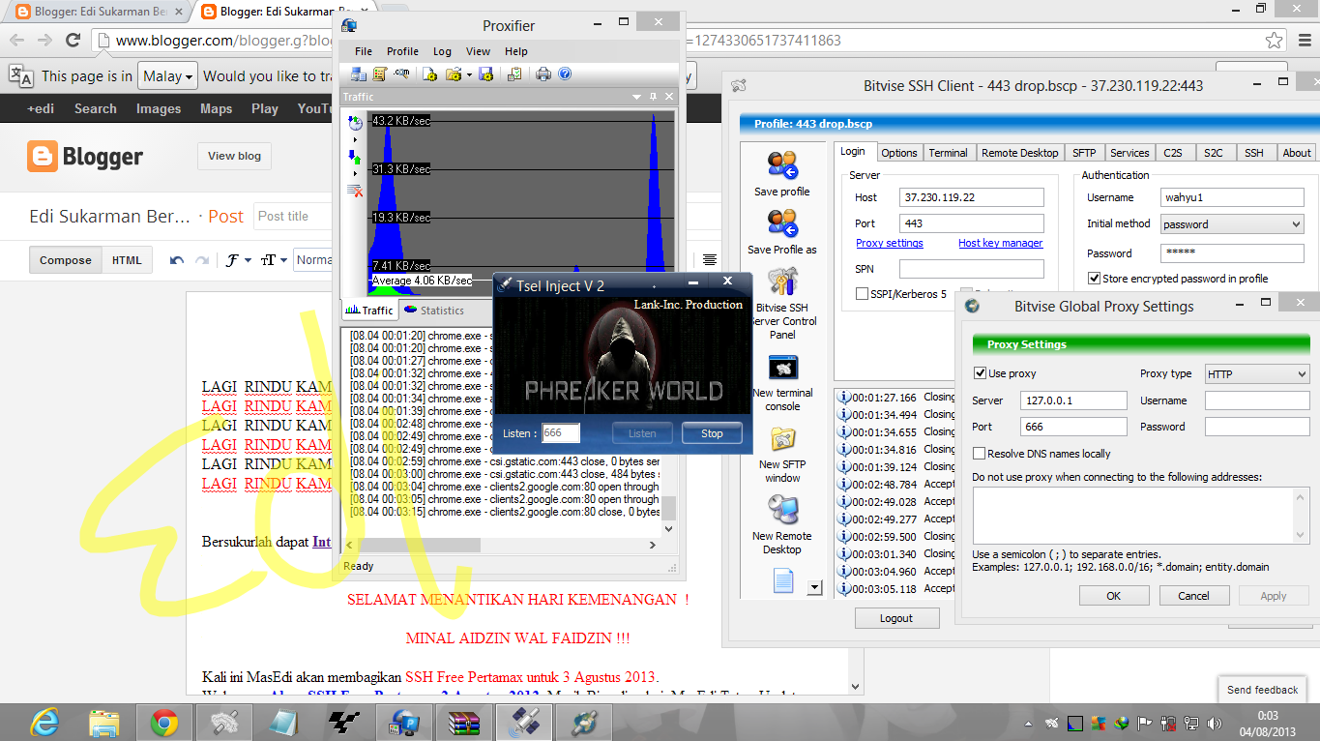Open the Initial method password dropdown
Viewport: 1320px width, 741px height.
(x=1232, y=224)
